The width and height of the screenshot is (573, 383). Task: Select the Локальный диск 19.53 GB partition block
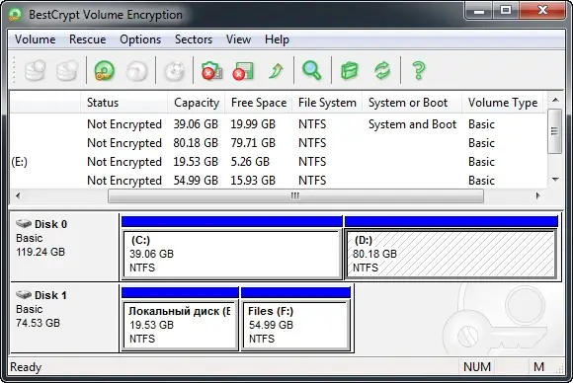180,326
